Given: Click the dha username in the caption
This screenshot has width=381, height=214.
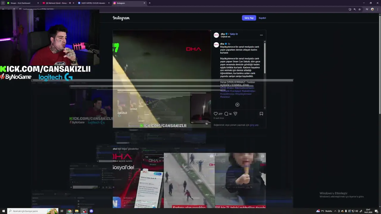Looking at the screenshot, I should tap(222, 44).
